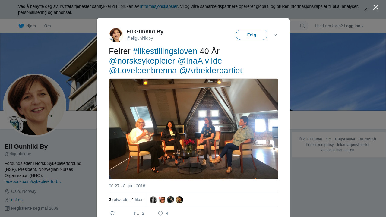
Task: Close the tweet overlay with large X
Action: [x=376, y=8]
